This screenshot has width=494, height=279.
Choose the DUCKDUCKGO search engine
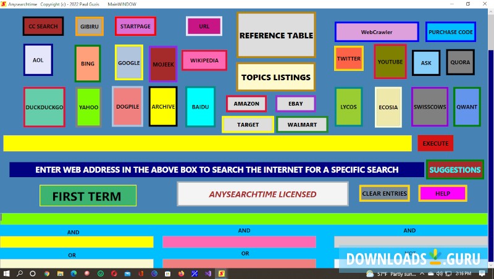pyautogui.click(x=44, y=107)
